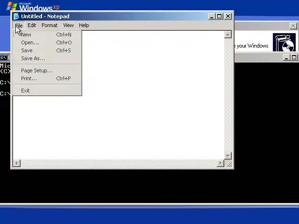Click the software box and CD icon

[x=284, y=42]
